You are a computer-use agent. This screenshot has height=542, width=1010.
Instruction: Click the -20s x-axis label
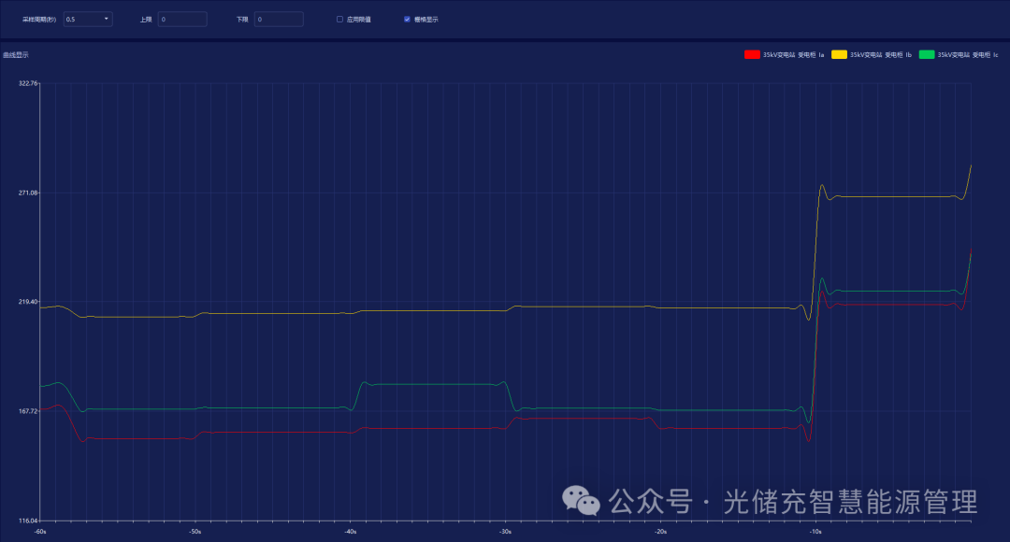(661, 532)
